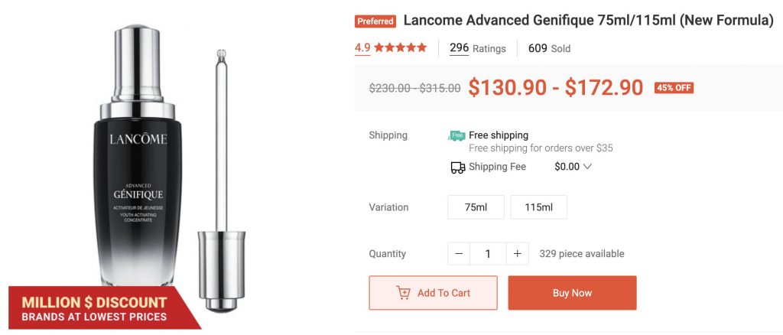783x335 pixels.
Task: Click the Add To Cart button
Action: point(433,293)
